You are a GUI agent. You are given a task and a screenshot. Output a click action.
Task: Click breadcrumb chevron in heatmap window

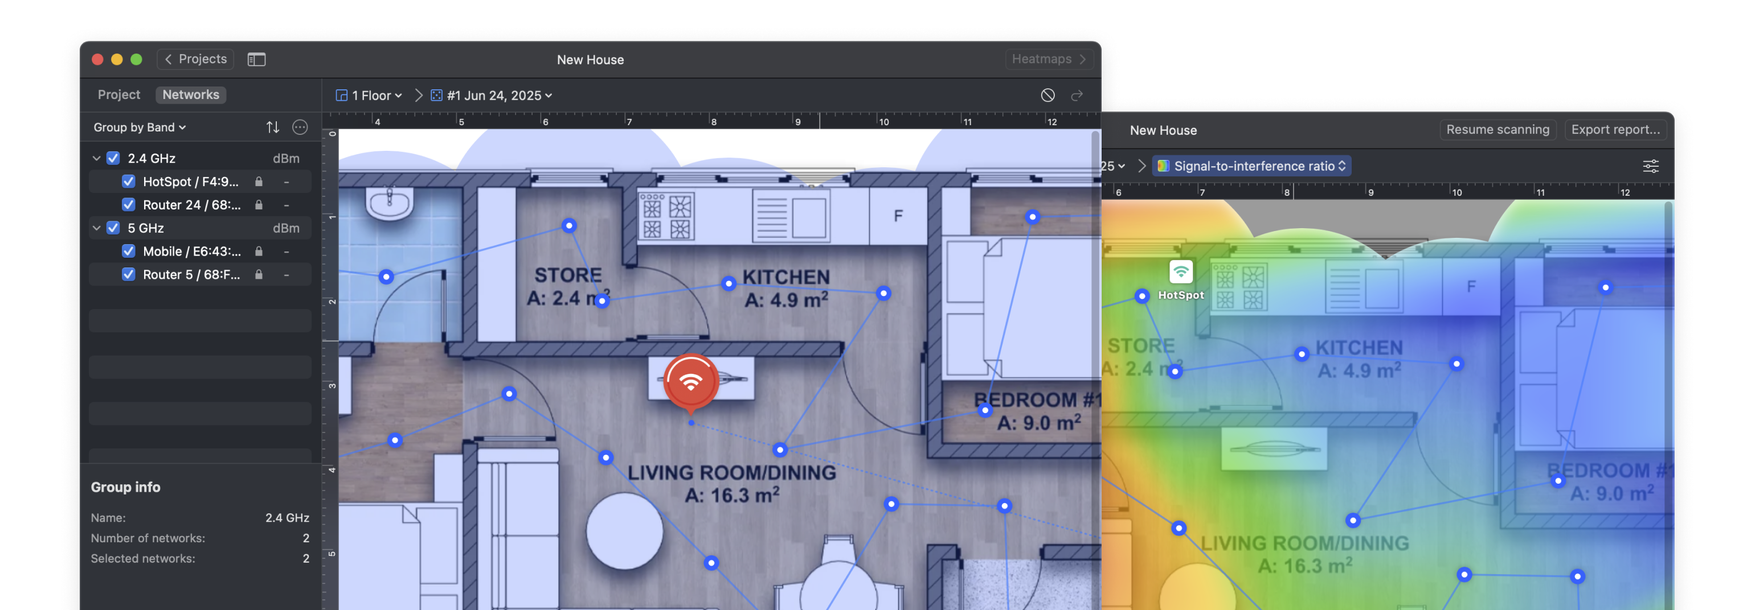pos(1141,166)
